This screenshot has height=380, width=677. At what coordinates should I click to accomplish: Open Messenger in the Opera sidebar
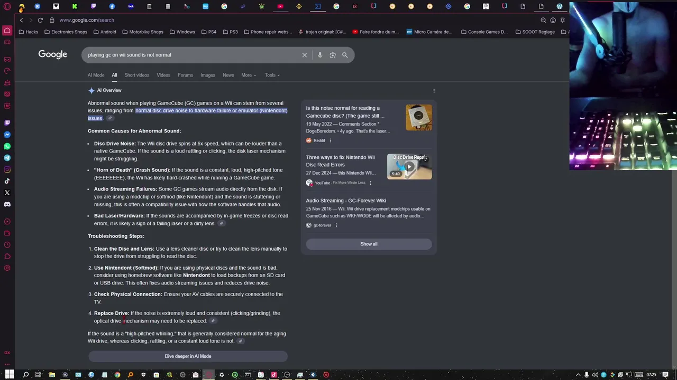click(7, 135)
